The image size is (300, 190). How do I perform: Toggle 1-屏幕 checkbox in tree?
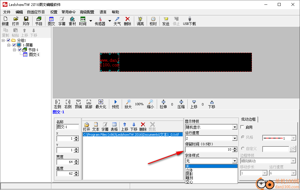click(x=14, y=45)
